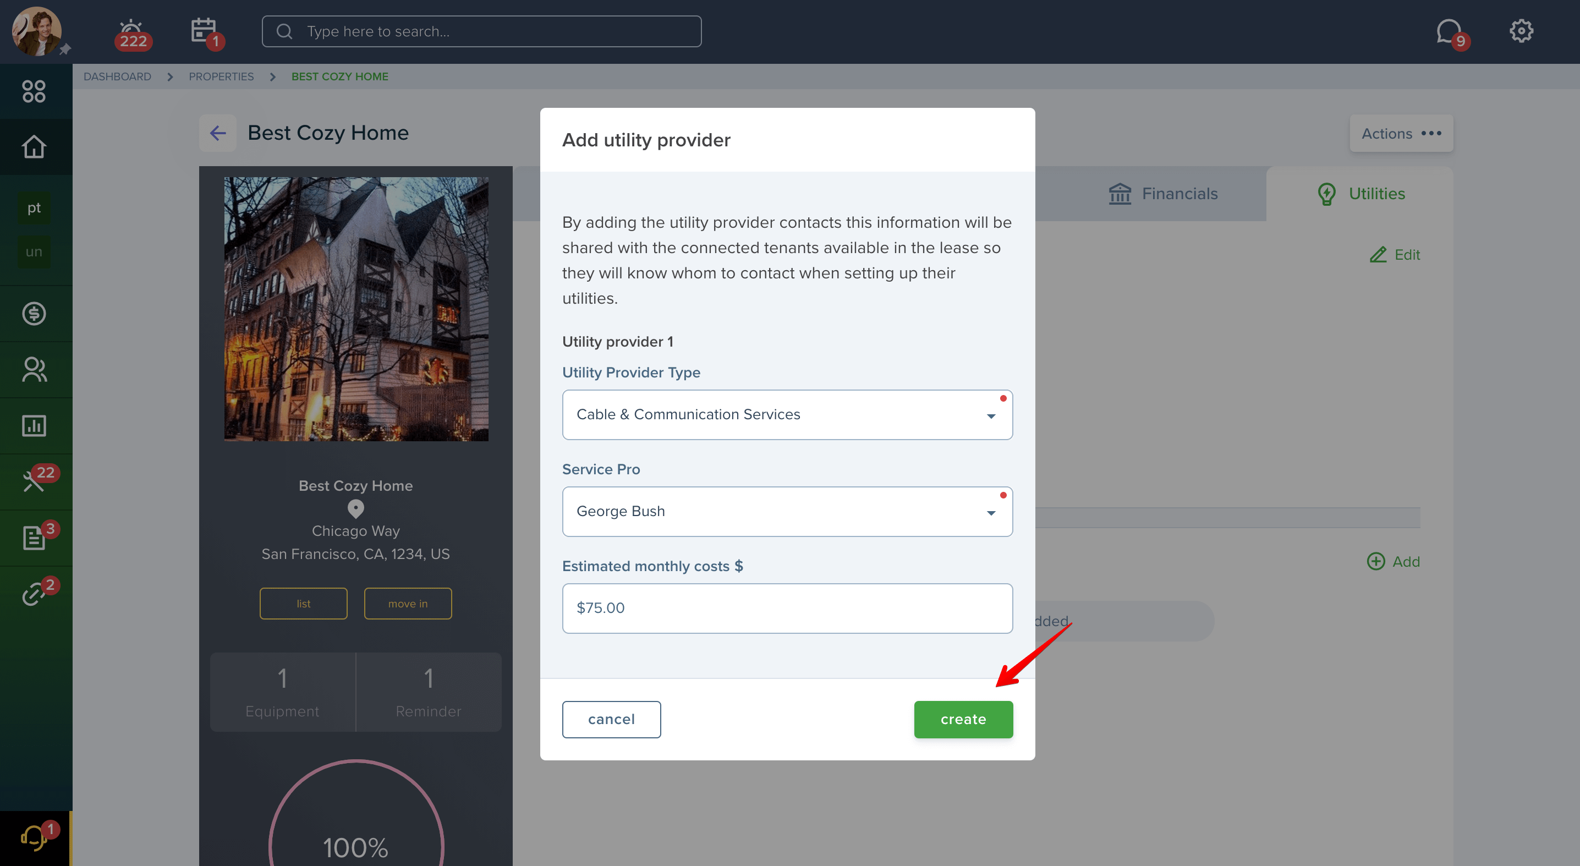Click the Estimated monthly costs field
Screen dimensions: 1580x866
point(787,609)
